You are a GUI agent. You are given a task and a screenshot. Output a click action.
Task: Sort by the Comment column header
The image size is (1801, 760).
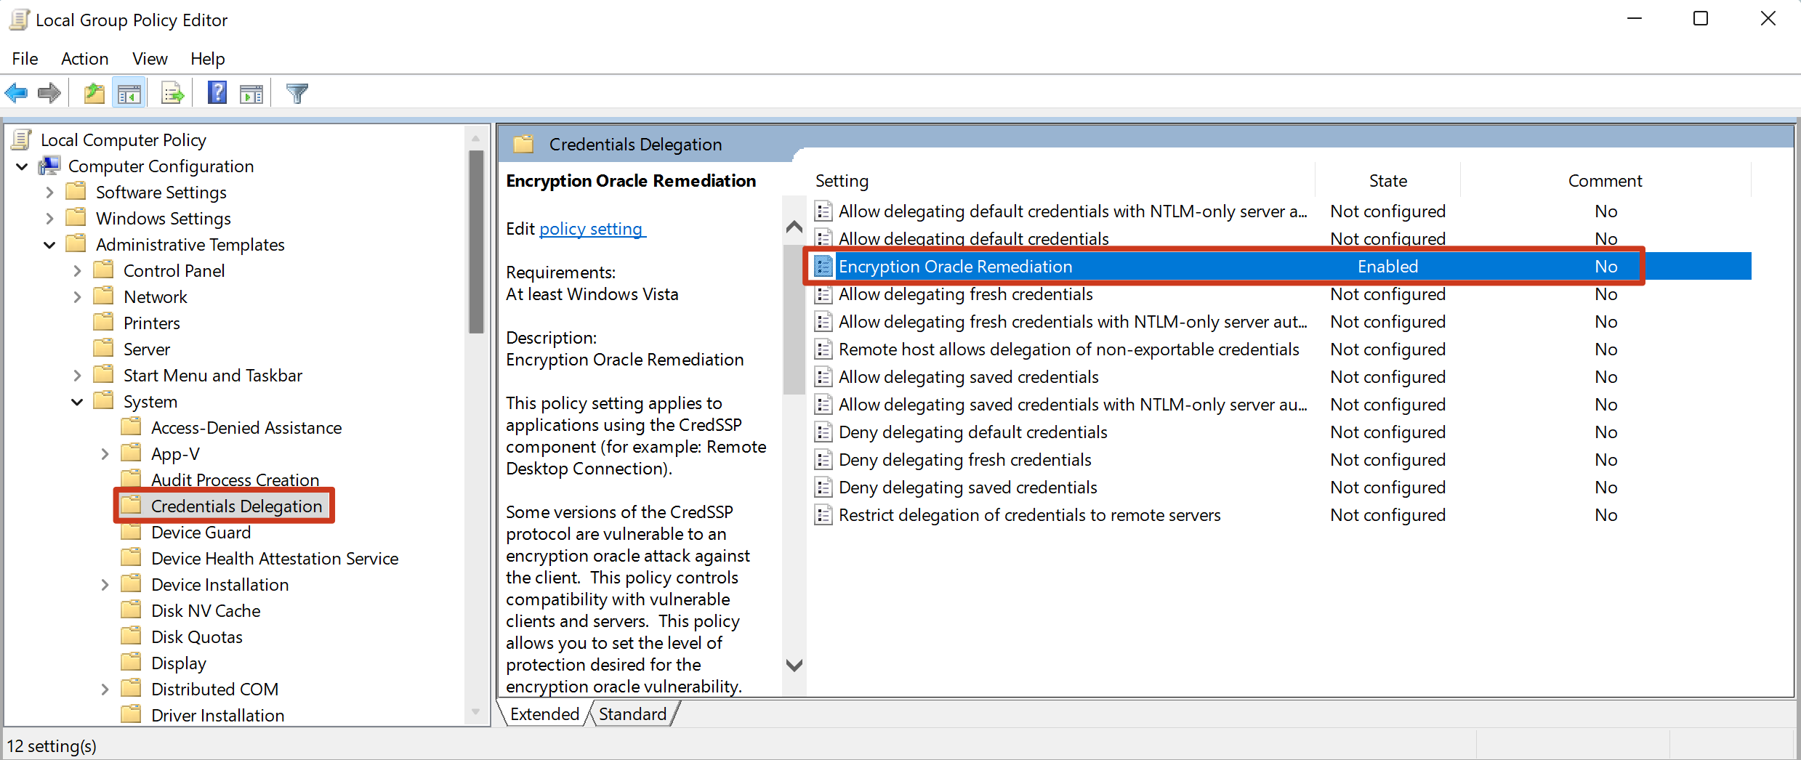(x=1605, y=181)
